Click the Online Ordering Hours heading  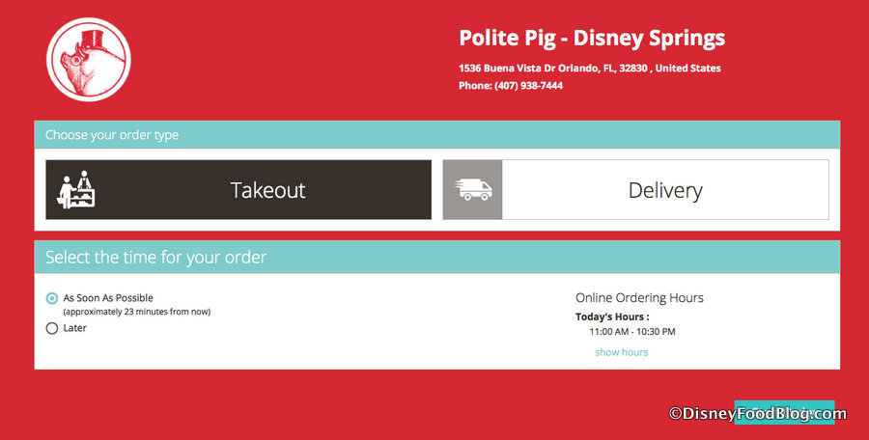click(639, 297)
